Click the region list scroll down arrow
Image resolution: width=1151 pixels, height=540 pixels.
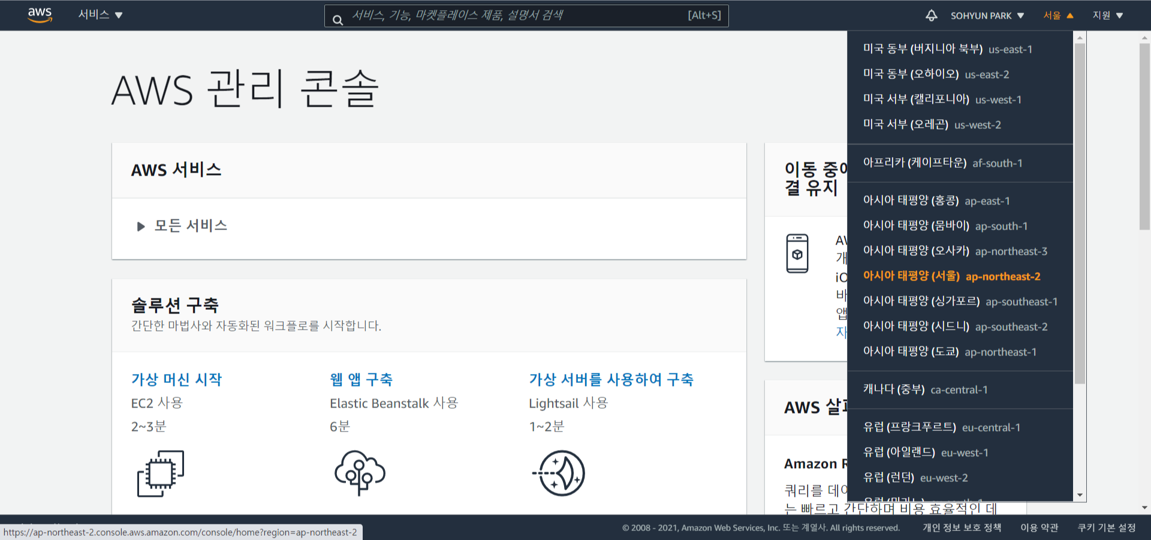point(1080,496)
